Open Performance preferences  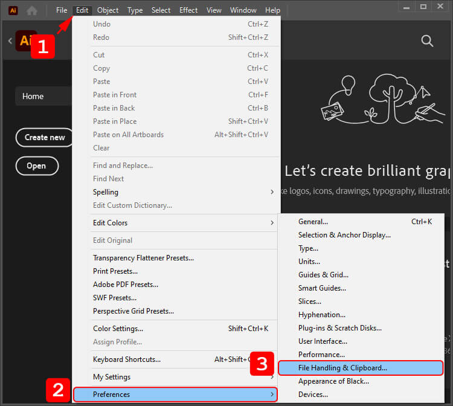361,355
